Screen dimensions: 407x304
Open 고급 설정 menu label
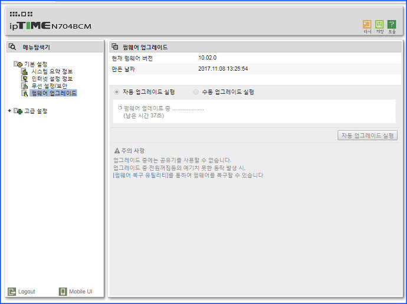point(36,111)
